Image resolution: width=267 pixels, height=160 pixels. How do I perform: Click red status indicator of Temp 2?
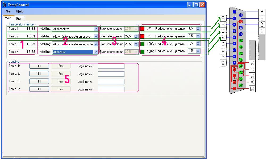point(142,36)
